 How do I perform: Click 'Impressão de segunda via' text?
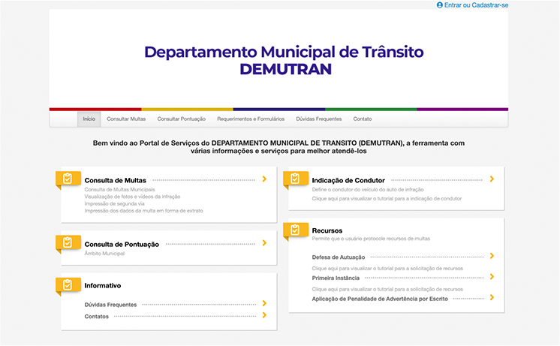(x=115, y=203)
